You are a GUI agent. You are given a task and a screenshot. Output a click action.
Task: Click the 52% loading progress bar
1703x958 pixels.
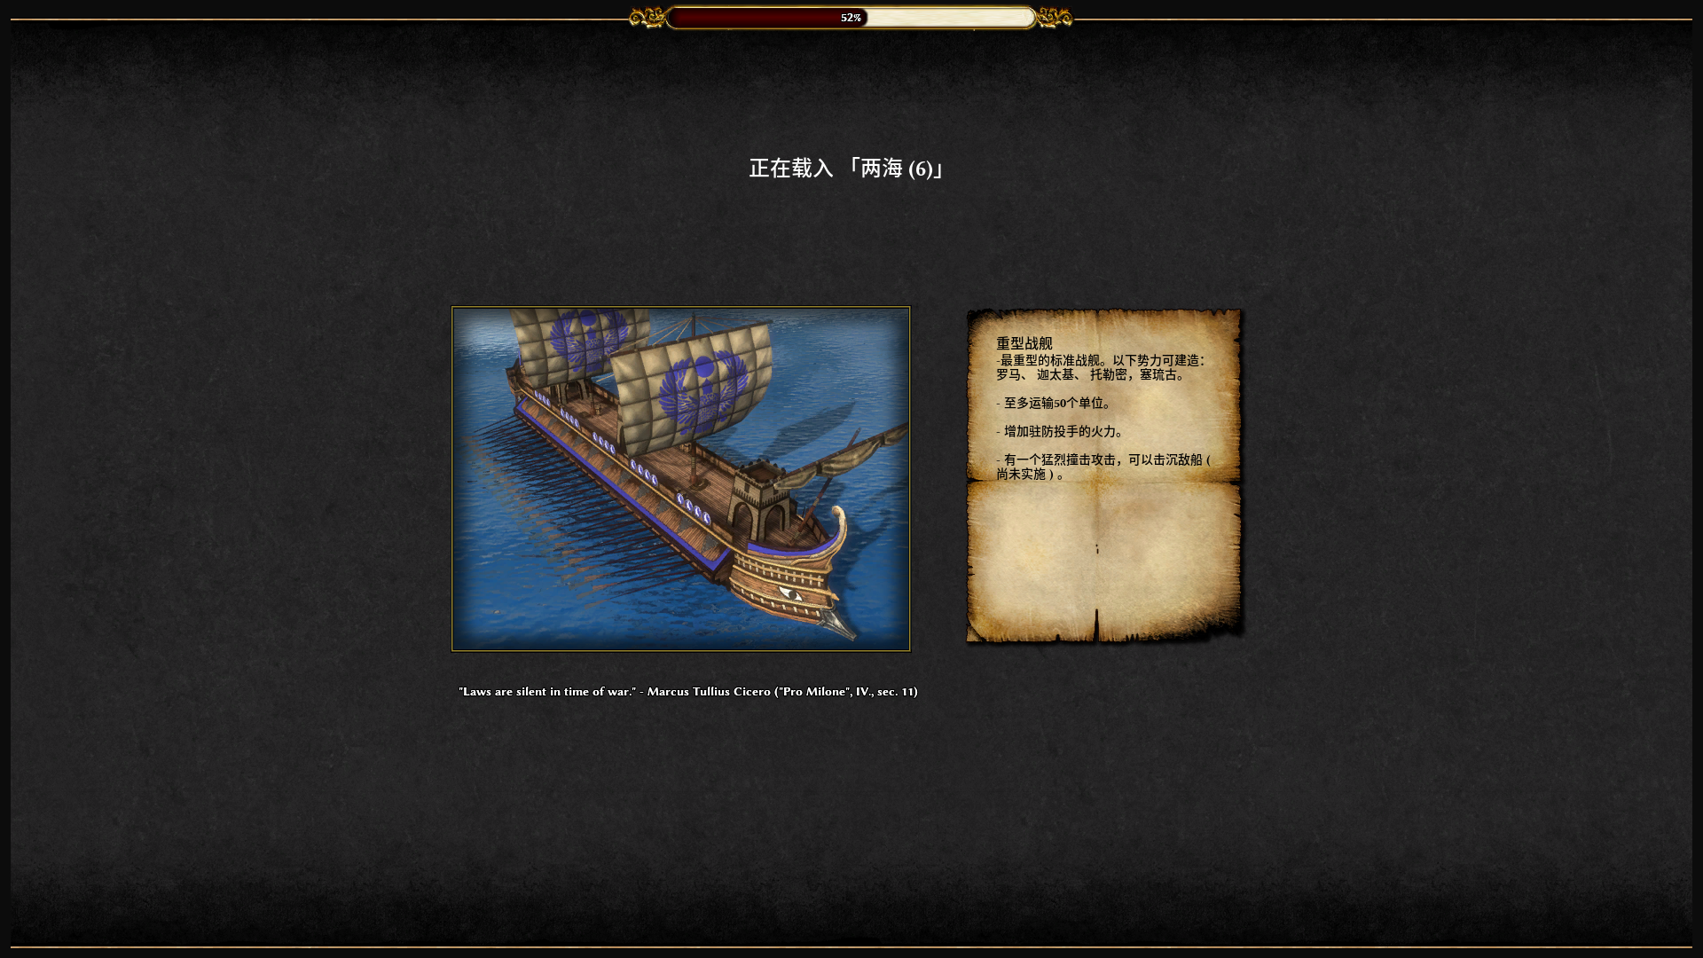click(x=851, y=18)
